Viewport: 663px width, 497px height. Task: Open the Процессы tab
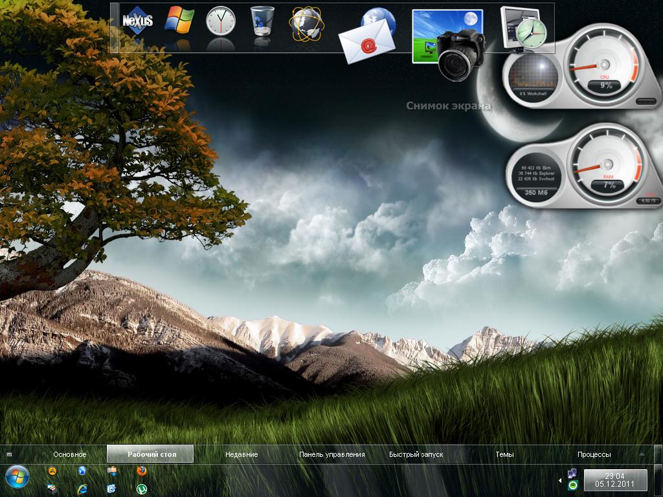[x=594, y=454]
